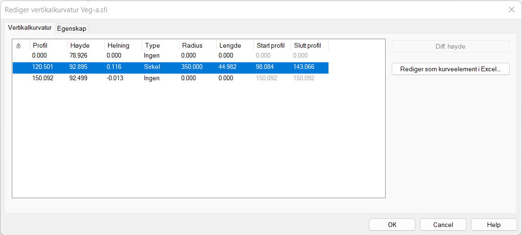Screen dimensions: 522x235
Task: Switch to the Egenskap tab
Action: tap(71, 28)
